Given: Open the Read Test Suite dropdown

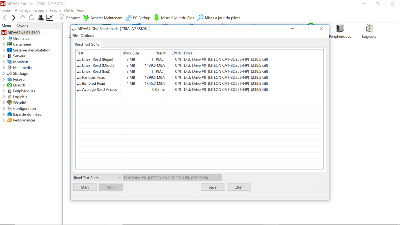Looking at the screenshot, I should coord(97,178).
